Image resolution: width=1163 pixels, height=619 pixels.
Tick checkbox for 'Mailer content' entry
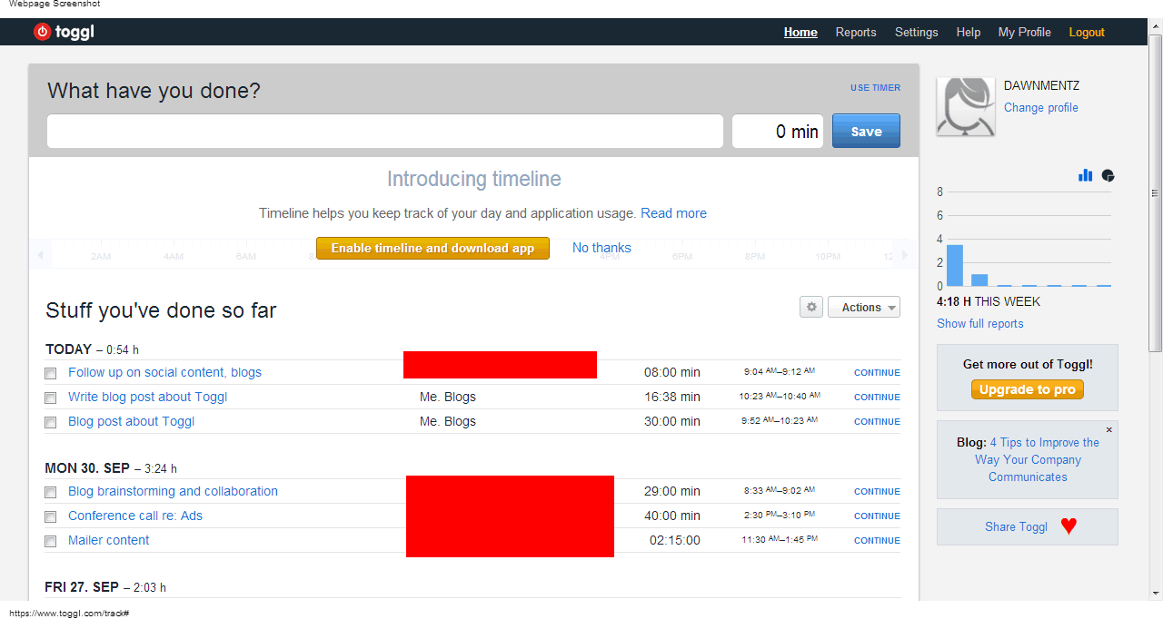(51, 541)
